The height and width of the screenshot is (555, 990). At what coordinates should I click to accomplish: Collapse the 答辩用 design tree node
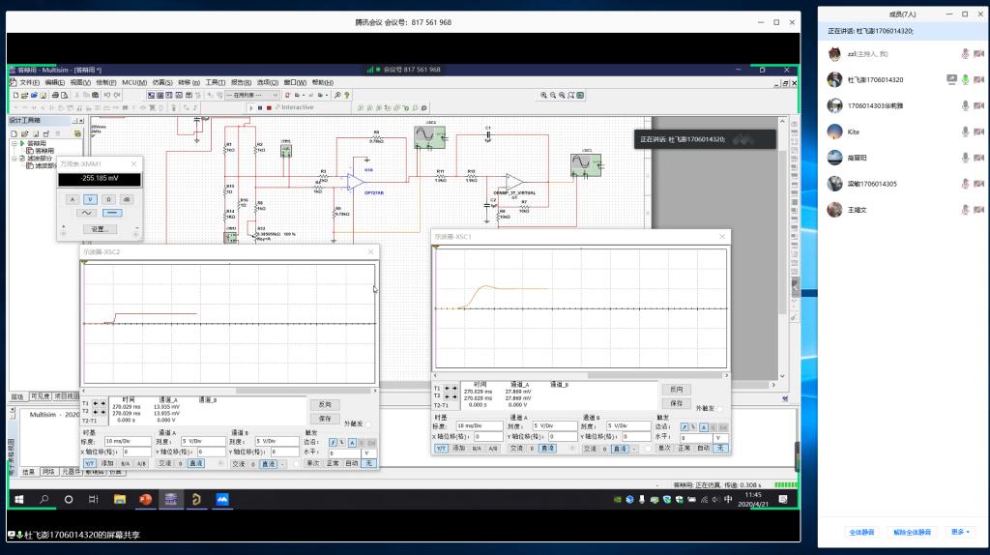coord(14,143)
